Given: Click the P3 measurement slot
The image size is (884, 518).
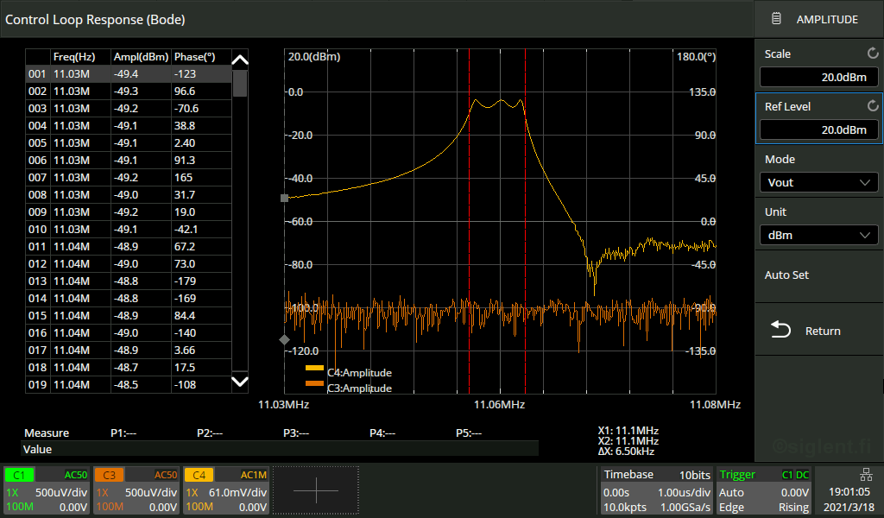Looking at the screenshot, I should (x=296, y=433).
